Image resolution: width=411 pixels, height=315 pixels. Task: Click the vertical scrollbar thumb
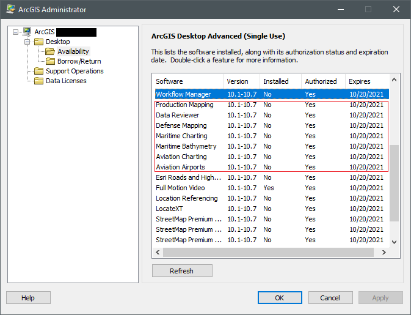click(395, 183)
